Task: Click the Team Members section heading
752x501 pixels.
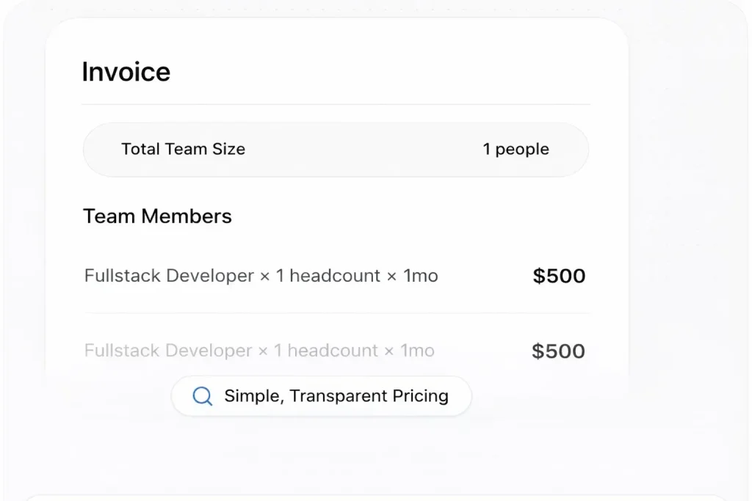Action: (157, 216)
